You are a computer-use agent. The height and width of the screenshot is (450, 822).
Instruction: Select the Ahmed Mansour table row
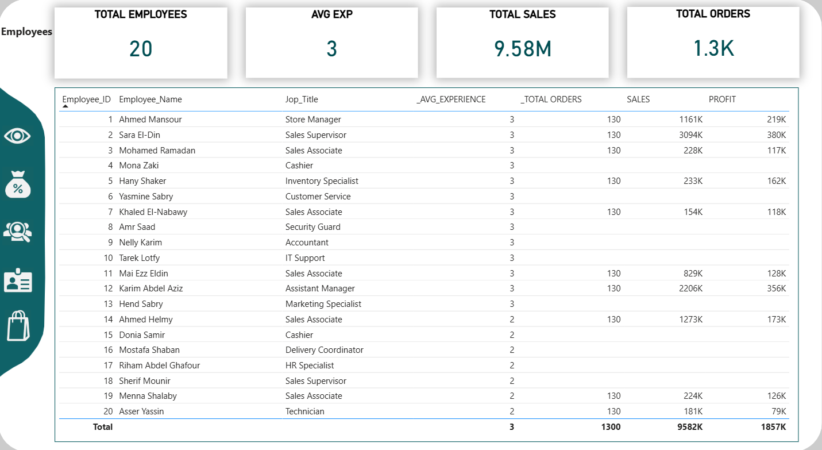[345, 119]
